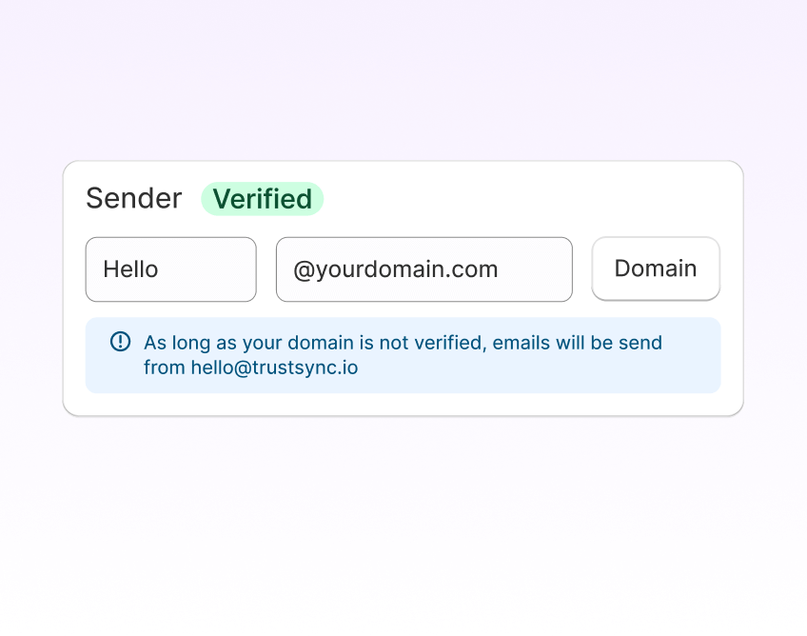Click the word "Domain" on the right button
807x636 pixels.
656,268
